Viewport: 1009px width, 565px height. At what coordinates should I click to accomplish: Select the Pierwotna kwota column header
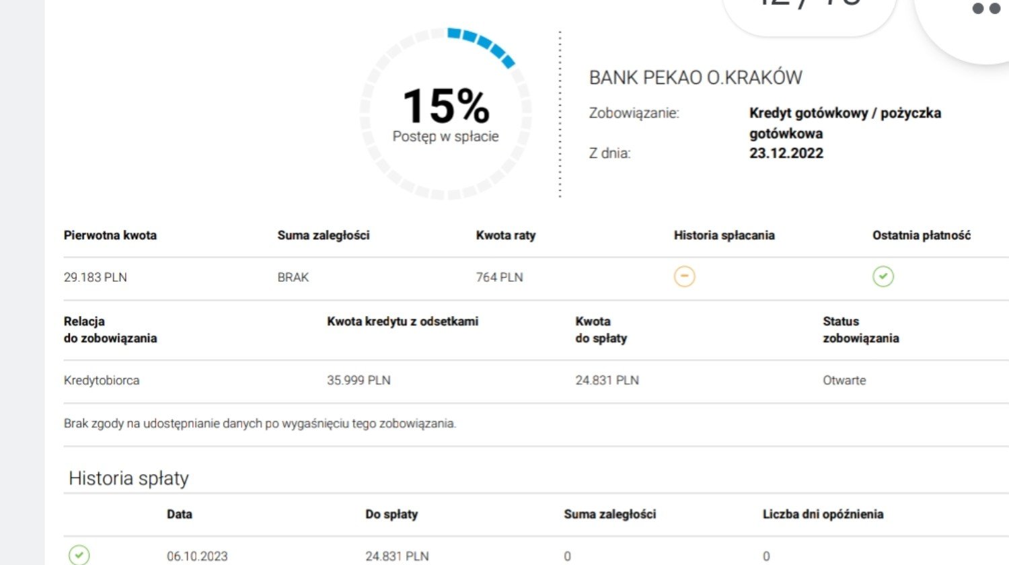110,235
